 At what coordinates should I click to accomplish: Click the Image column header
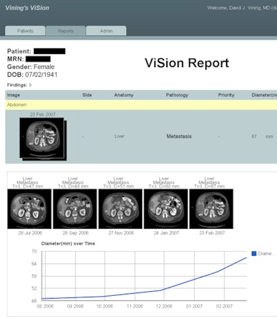click(x=13, y=95)
